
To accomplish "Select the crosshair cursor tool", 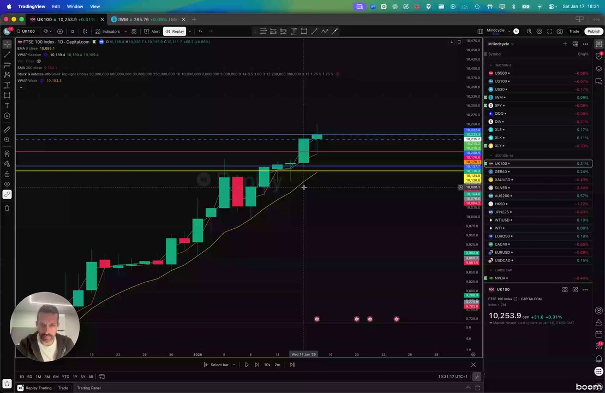I will (x=7, y=44).
